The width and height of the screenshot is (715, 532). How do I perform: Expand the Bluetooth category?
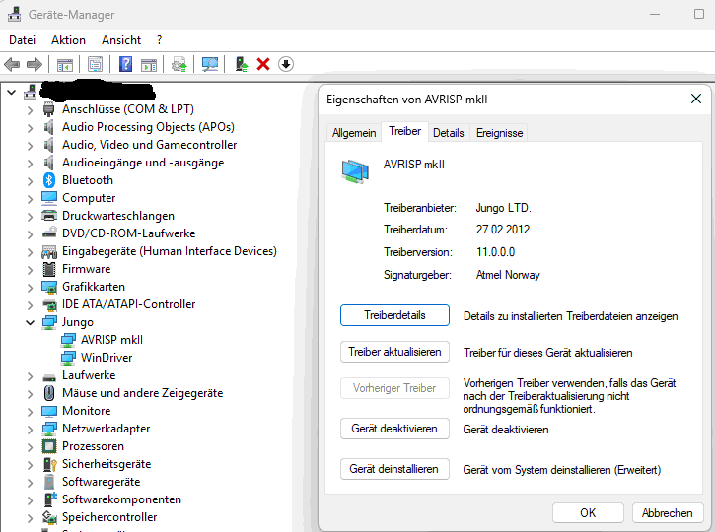[30, 181]
